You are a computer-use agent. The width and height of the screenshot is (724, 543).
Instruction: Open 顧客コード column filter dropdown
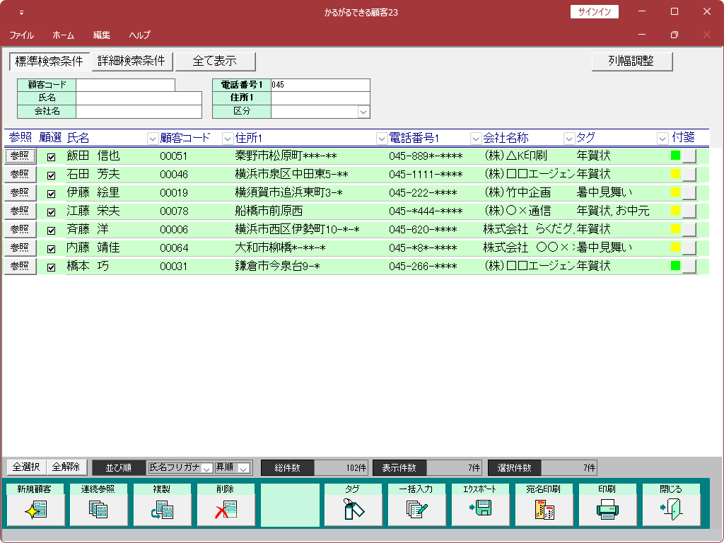click(228, 138)
